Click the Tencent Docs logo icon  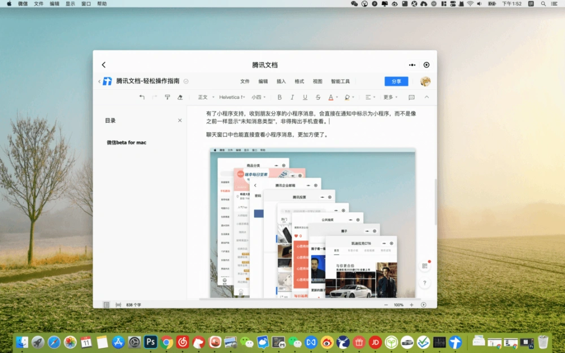click(x=107, y=81)
